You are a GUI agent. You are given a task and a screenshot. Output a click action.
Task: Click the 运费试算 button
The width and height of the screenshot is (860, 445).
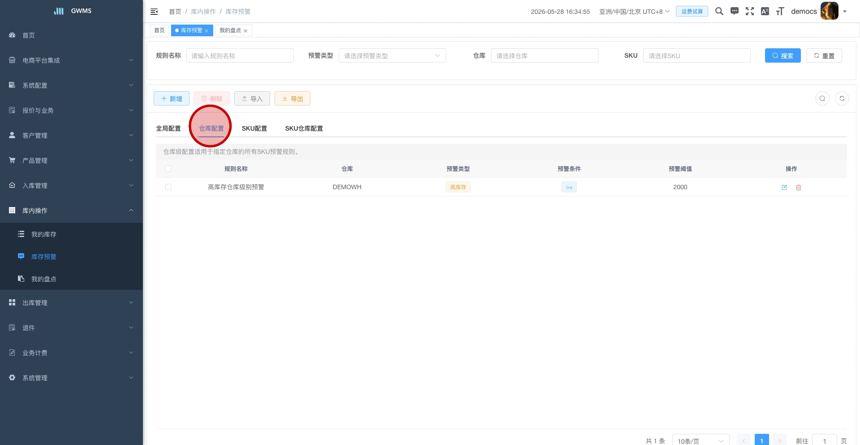tap(692, 12)
